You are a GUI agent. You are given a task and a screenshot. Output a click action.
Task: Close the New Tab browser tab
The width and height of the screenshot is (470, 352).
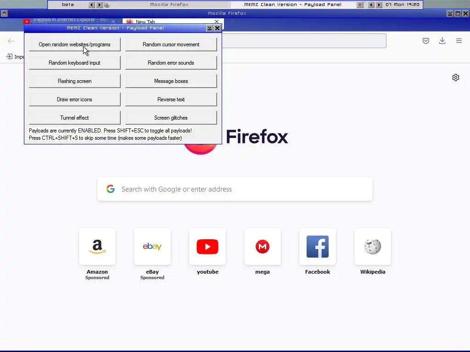point(217,21)
